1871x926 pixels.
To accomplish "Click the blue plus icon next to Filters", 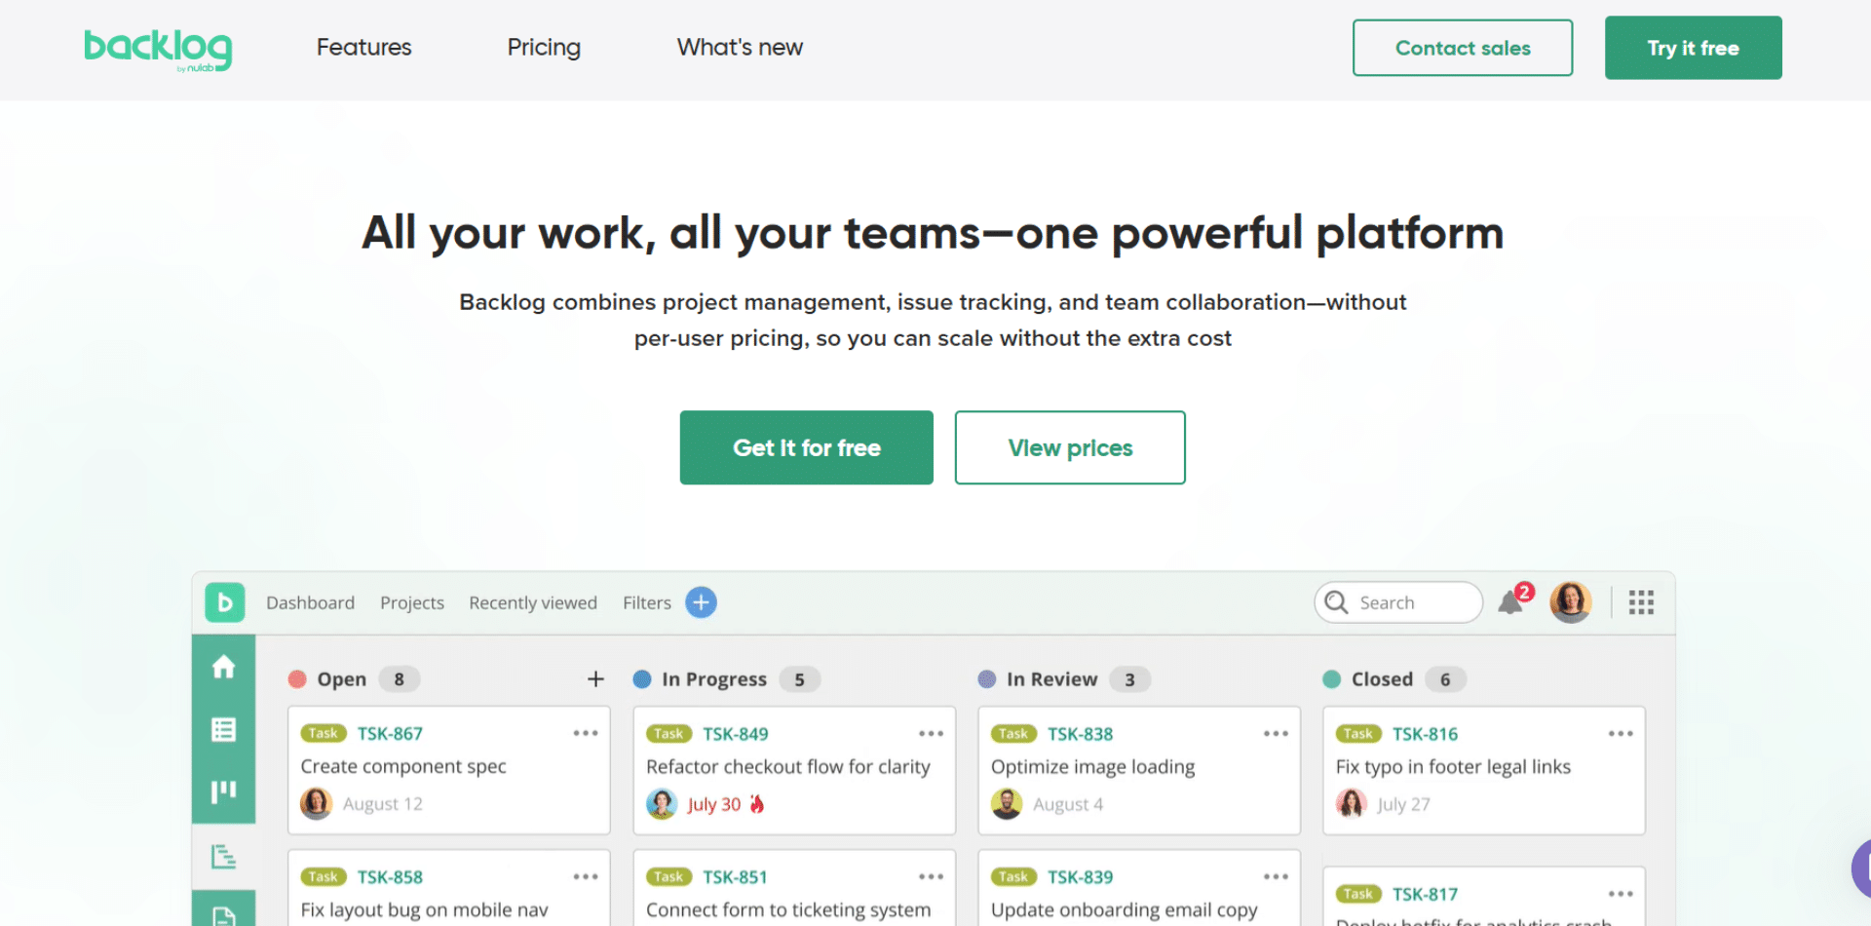I will (x=701, y=602).
